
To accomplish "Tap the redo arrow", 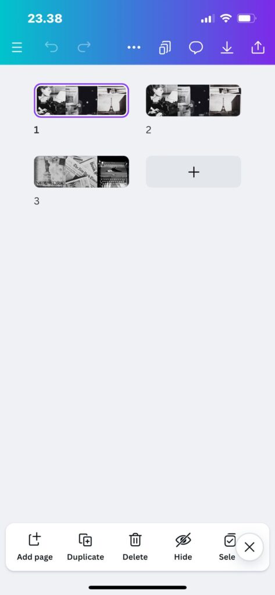I will tap(84, 47).
